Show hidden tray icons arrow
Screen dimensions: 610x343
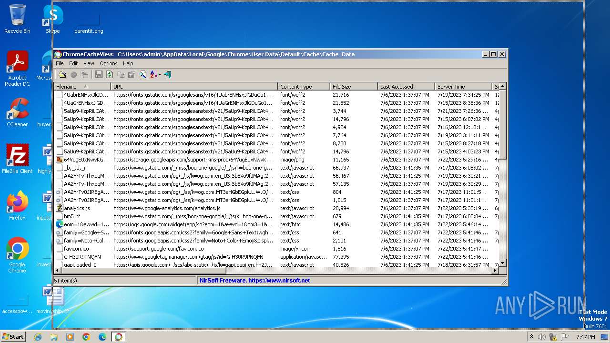[x=531, y=336]
